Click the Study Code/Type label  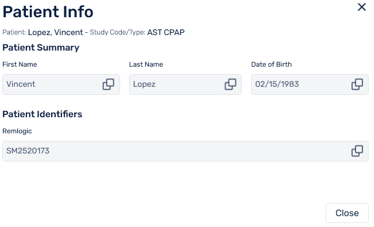tap(118, 32)
